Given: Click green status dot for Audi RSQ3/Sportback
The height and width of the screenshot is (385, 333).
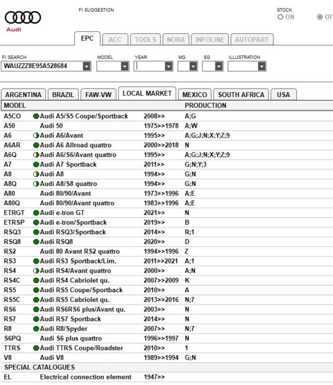Looking at the screenshot, I should click(x=36, y=232).
